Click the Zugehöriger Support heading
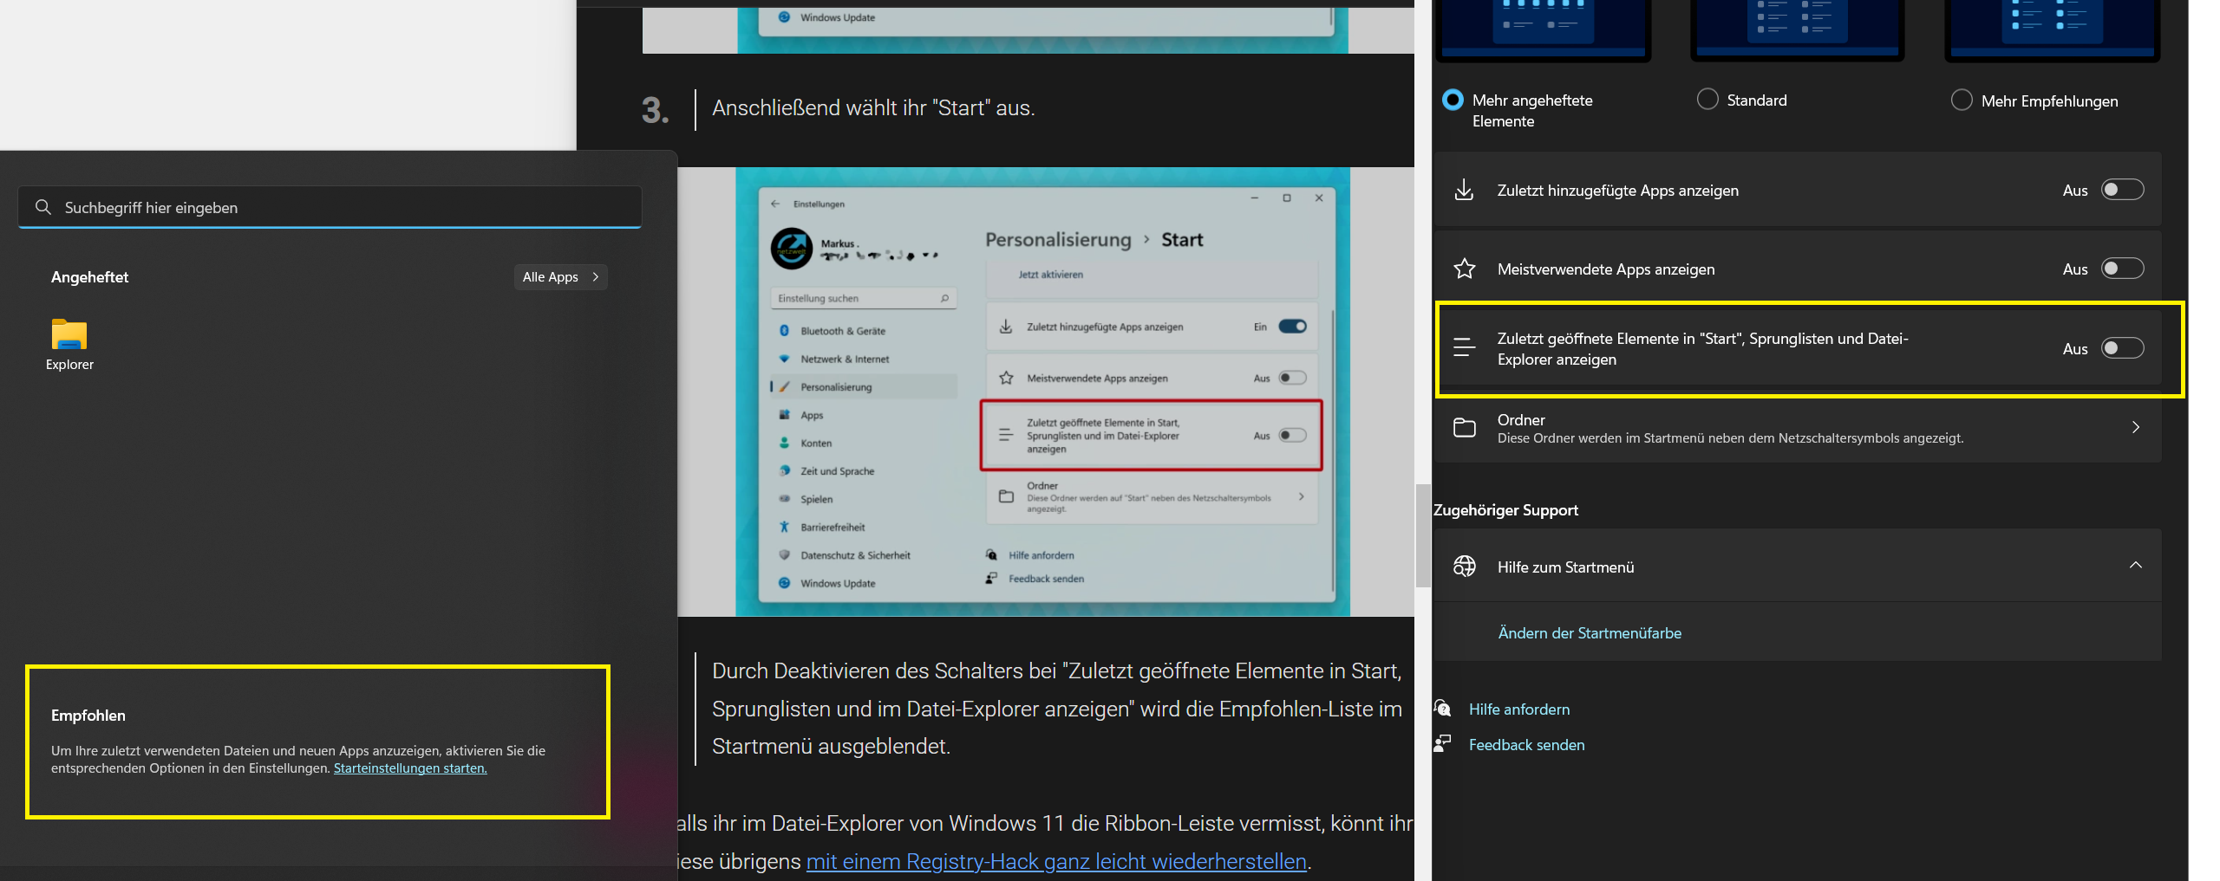Screen dimensions: 2220x881 [x=1505, y=510]
